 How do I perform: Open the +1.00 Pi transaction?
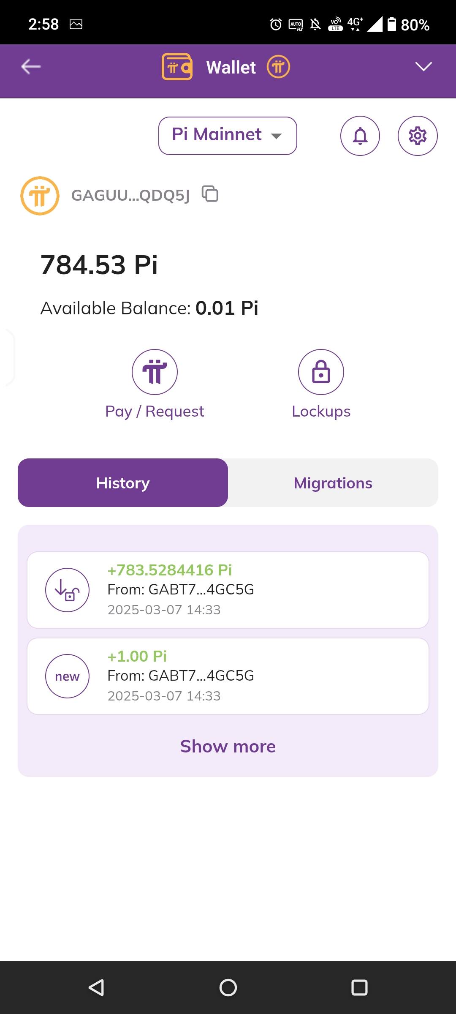coord(228,676)
